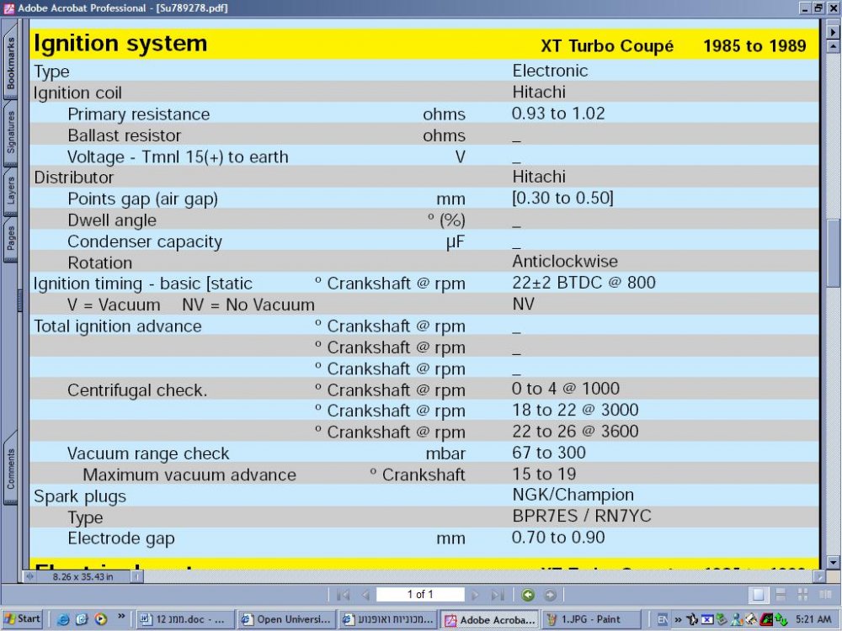
Task: Click the grey Next View button
Action: 550,595
